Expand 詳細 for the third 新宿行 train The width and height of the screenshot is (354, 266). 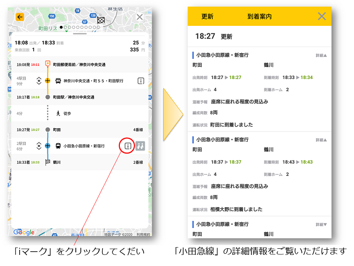point(321,224)
